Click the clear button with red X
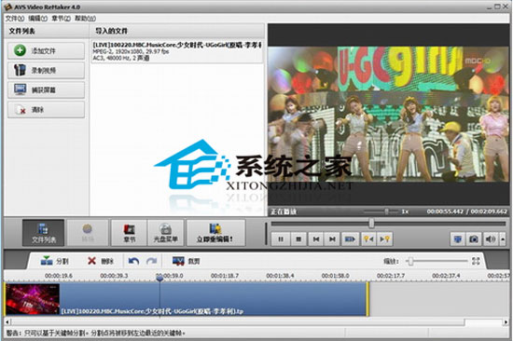 [x=46, y=110]
